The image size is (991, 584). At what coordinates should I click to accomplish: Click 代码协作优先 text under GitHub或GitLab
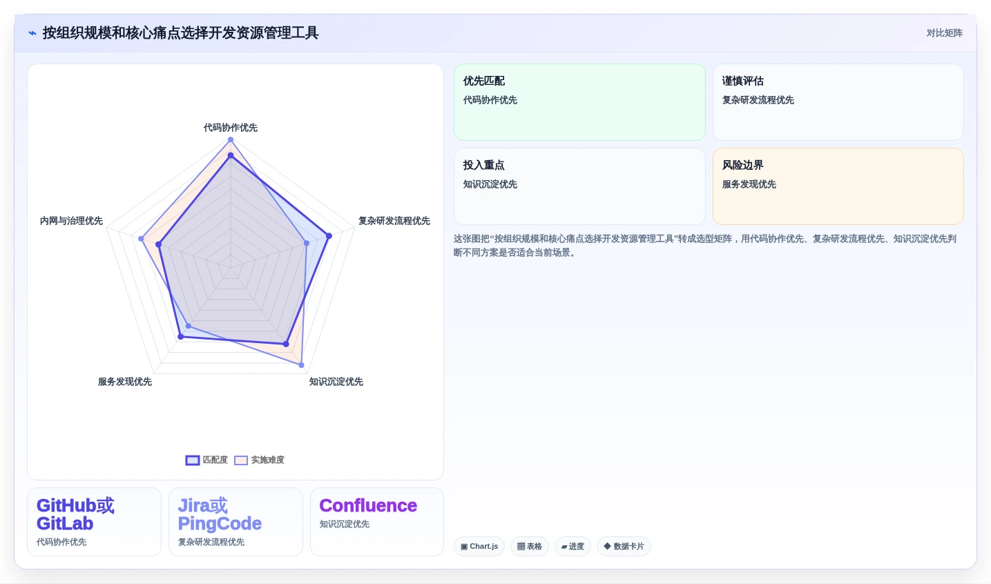coord(61,543)
